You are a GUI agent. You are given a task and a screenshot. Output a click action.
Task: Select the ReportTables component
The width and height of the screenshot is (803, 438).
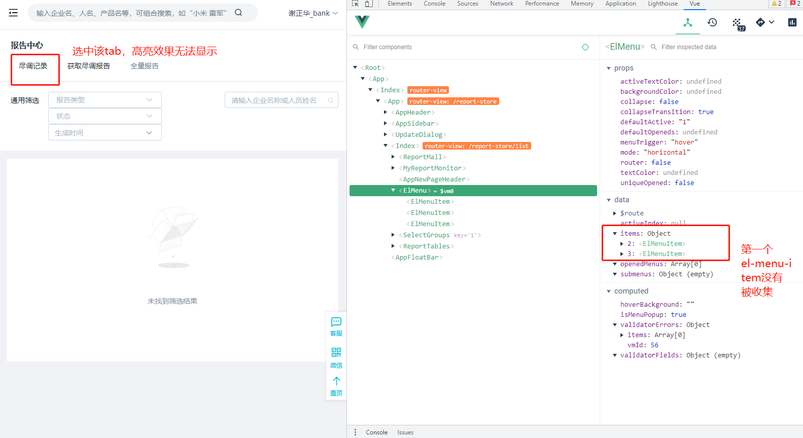coord(426,246)
